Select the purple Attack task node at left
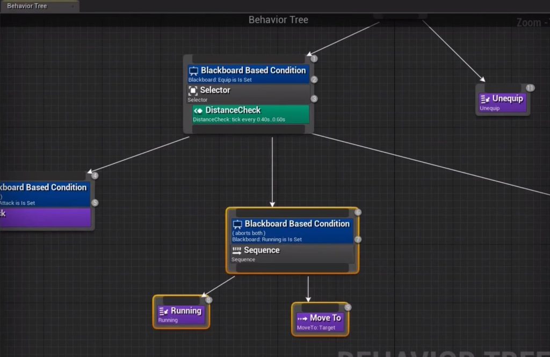550x357 pixels. tap(45, 217)
